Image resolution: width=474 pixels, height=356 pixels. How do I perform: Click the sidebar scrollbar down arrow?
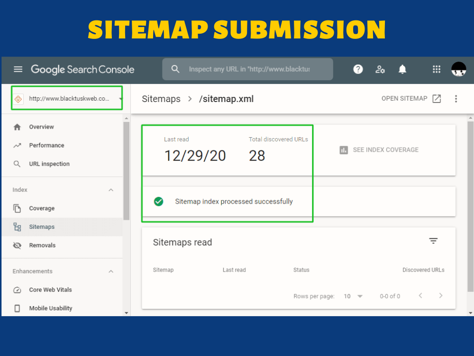[127, 313]
